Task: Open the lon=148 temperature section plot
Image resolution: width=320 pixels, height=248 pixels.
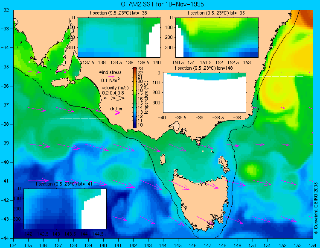Action: [205, 93]
